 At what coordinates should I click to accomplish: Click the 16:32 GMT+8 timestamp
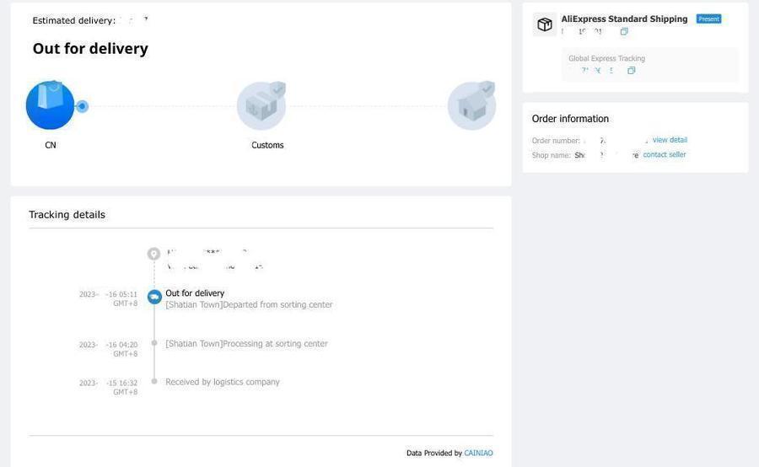pyautogui.click(x=109, y=387)
